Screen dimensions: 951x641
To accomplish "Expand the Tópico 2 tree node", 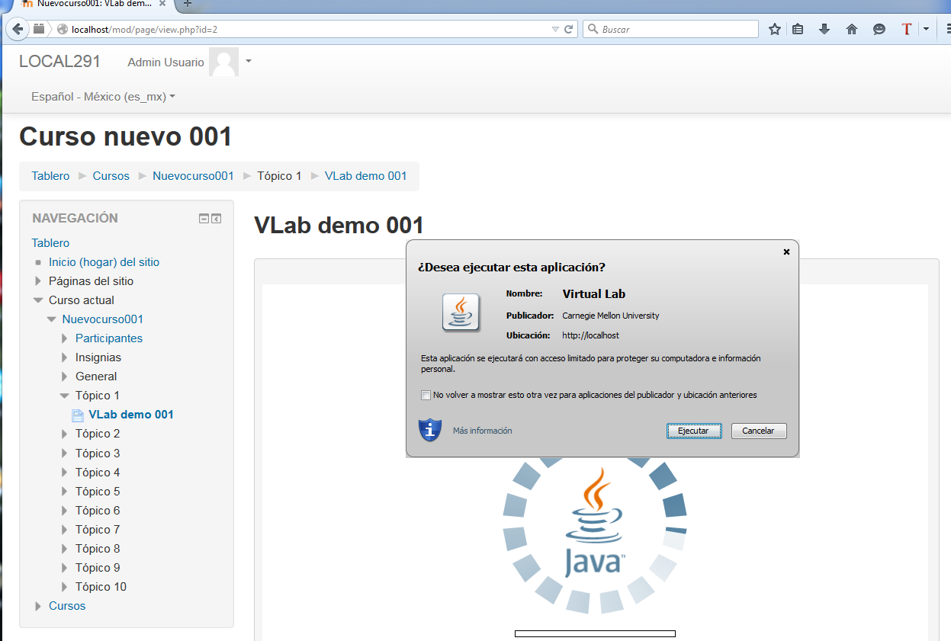I will coord(65,434).
